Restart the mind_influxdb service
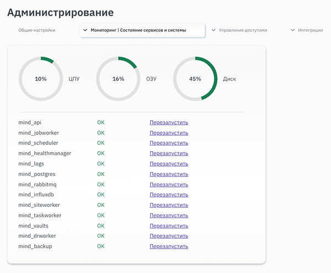Image resolution: width=331 pixels, height=273 pixels. coord(169,195)
